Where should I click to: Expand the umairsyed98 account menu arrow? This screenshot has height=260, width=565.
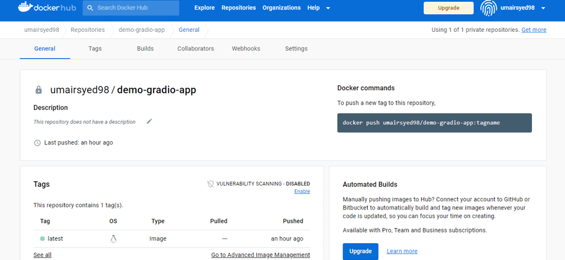click(543, 8)
